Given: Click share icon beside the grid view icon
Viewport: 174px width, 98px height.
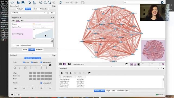Looking at the screenshot, I should pyautogui.click(x=64, y=64).
